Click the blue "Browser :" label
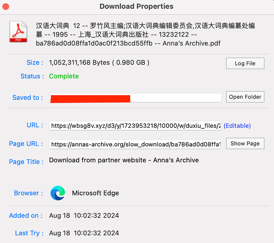 (29, 193)
